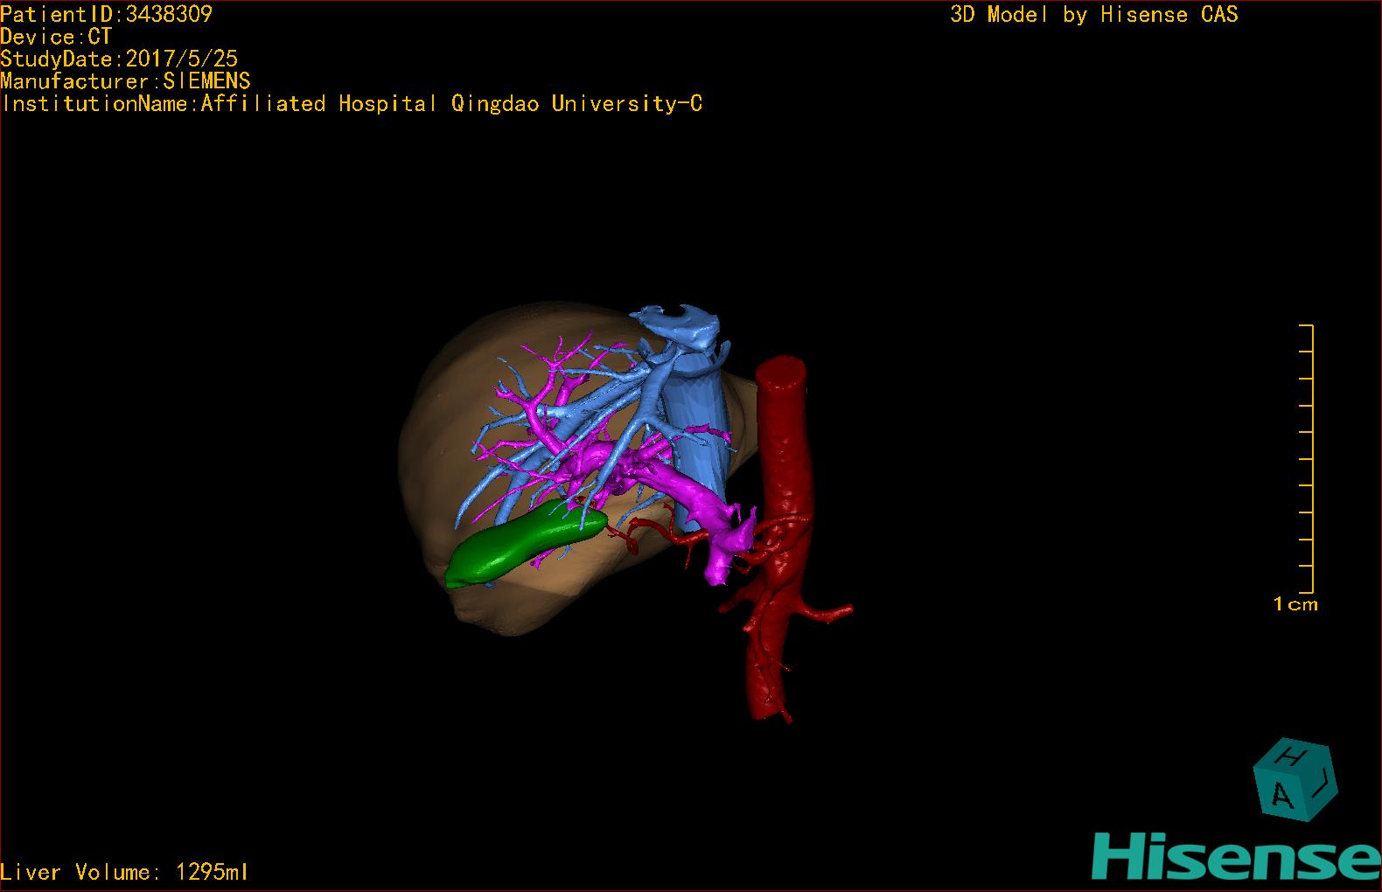Screen dimensions: 1382x892
Task: Click the Manufacturer:SIEMENS text
Action: point(125,81)
